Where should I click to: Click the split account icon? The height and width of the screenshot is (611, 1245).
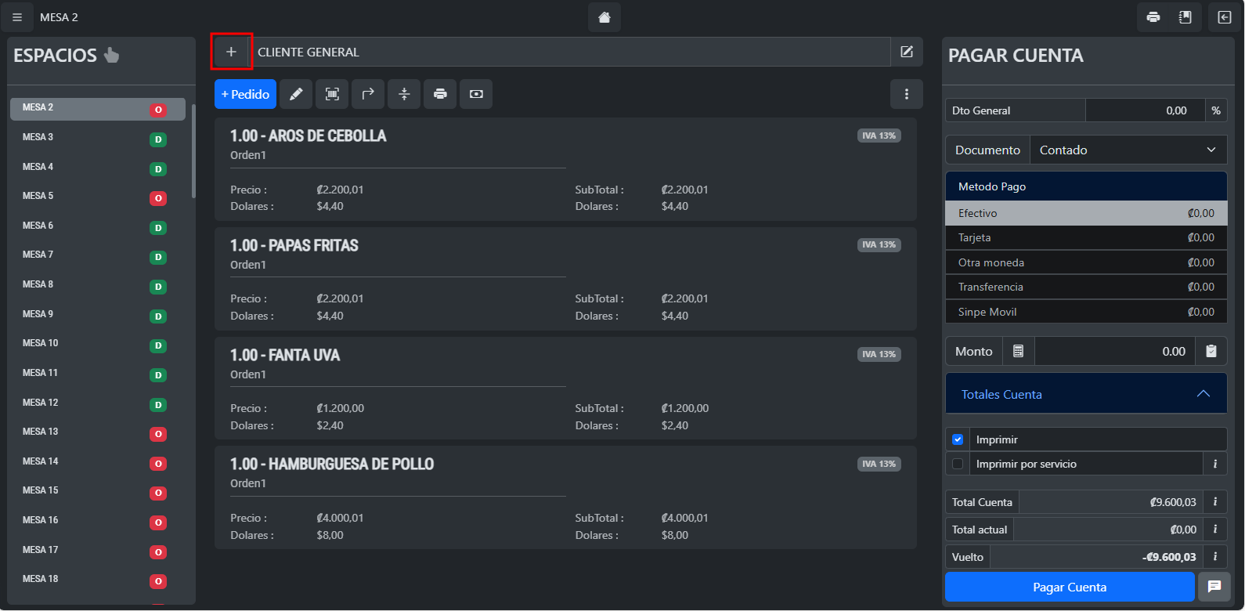pos(404,94)
